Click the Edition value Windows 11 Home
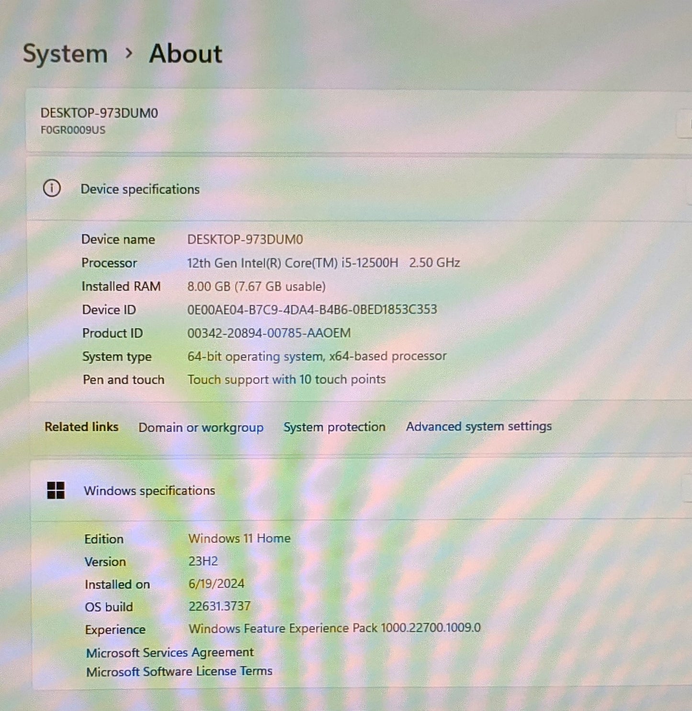Image resolution: width=692 pixels, height=711 pixels. (x=239, y=538)
